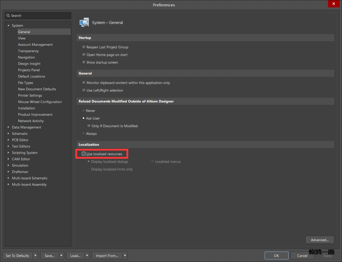
Task: Select the Never reload radio option
Action: click(x=83, y=110)
